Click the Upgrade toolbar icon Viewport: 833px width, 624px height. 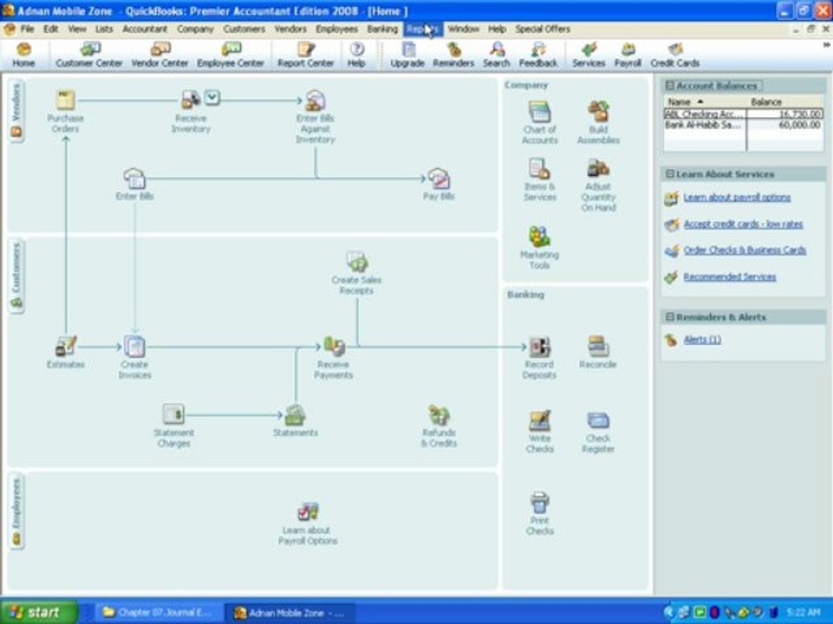click(x=408, y=55)
